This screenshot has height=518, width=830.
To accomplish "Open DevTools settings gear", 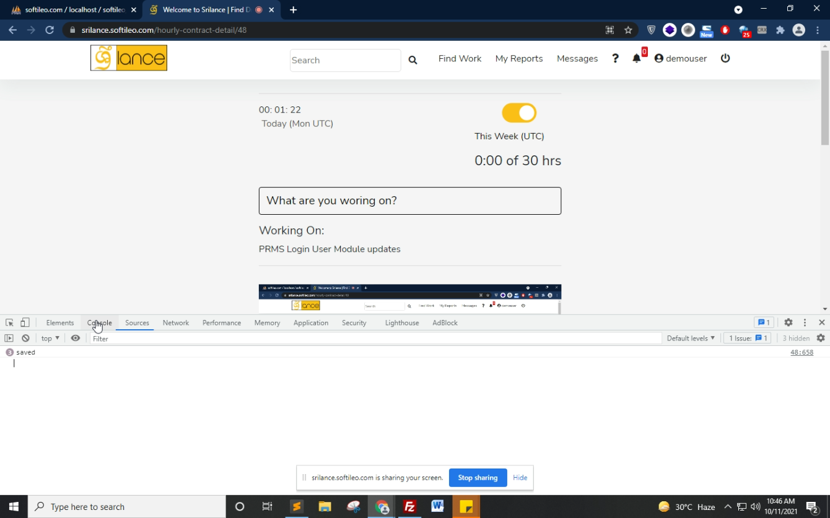I will 788,322.
